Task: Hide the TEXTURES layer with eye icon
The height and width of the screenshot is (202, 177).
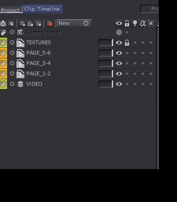Action: pyautogui.click(x=119, y=43)
